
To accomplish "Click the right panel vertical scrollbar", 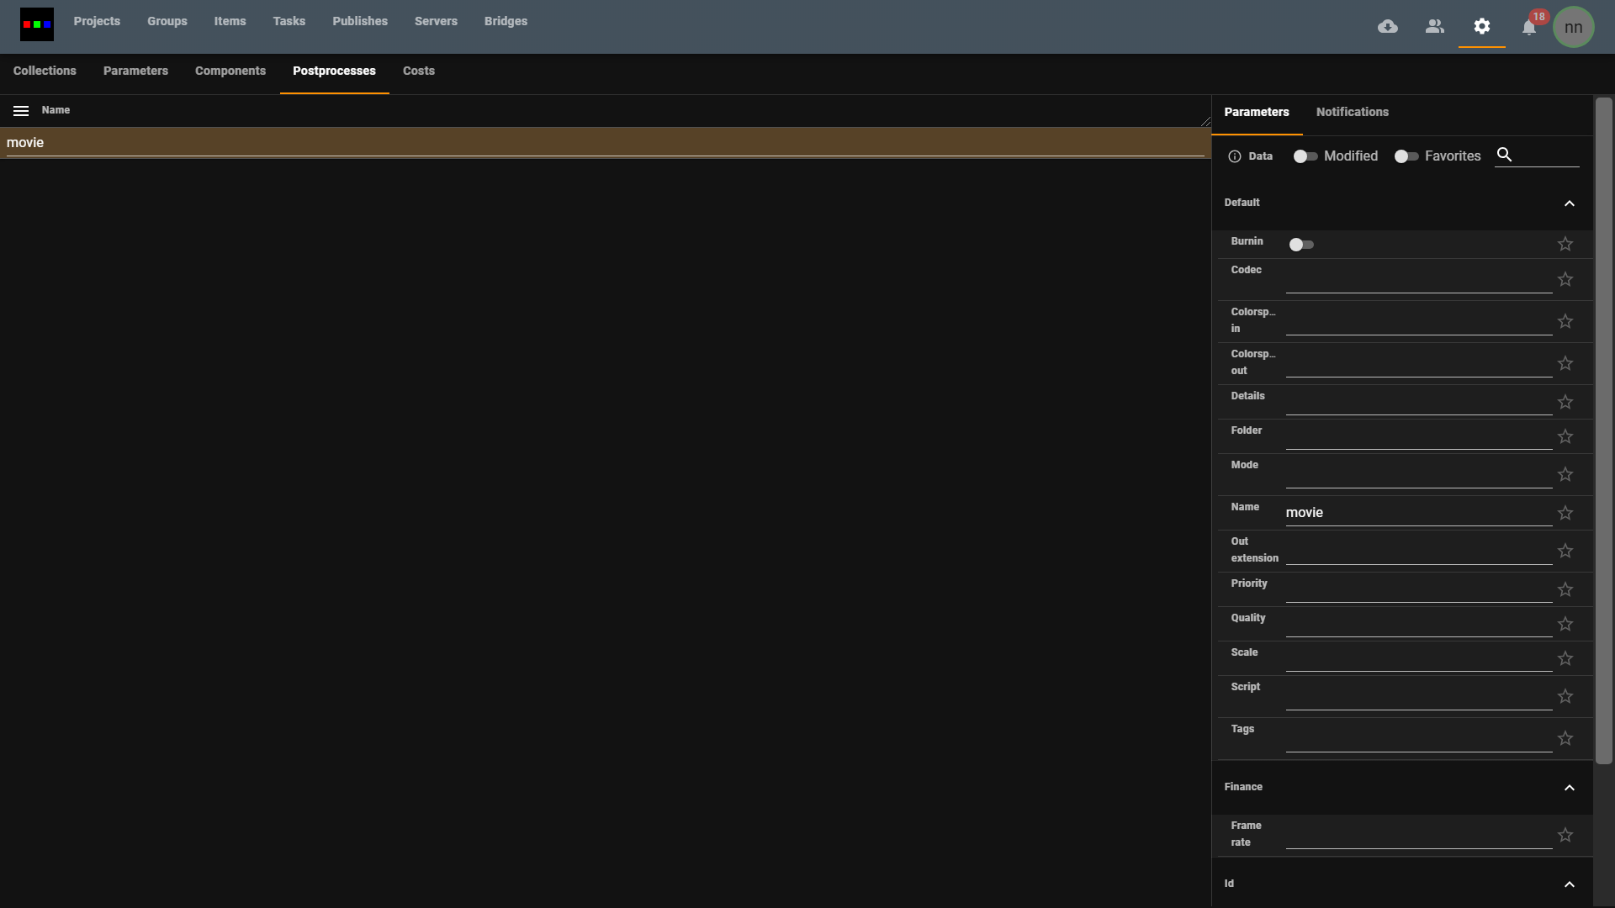I will [1604, 429].
